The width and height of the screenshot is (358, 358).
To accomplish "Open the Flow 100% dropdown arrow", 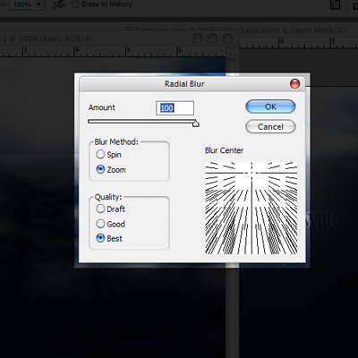I will 38,4.
